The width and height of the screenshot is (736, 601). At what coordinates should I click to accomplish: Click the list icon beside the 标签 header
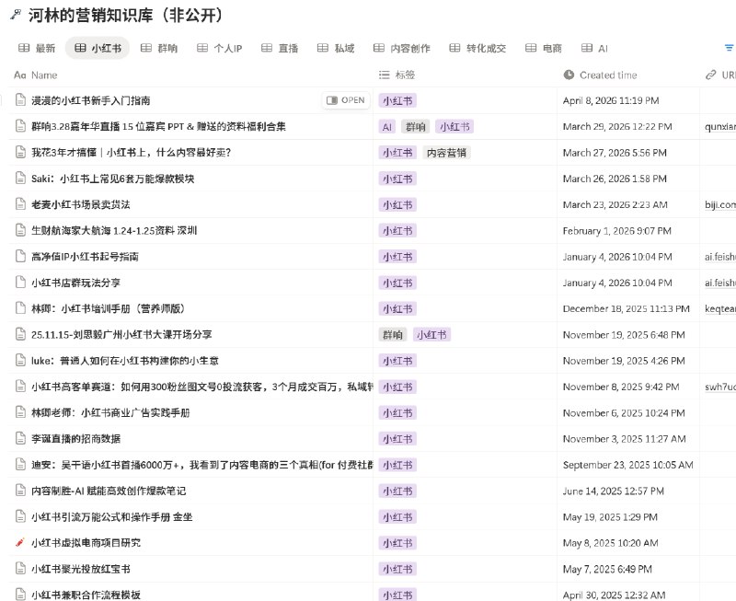(x=384, y=75)
